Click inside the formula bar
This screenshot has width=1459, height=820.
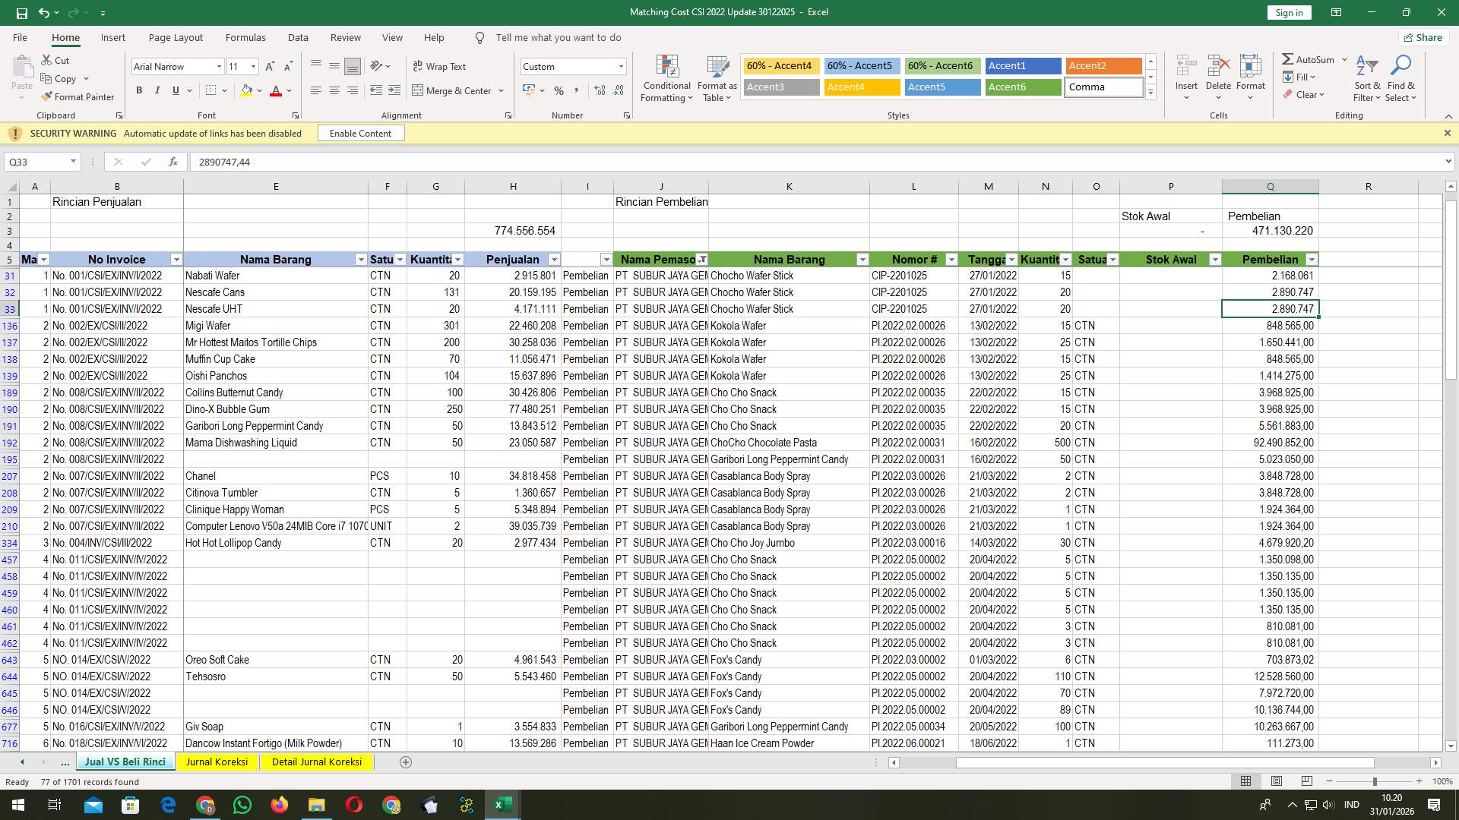pos(456,161)
